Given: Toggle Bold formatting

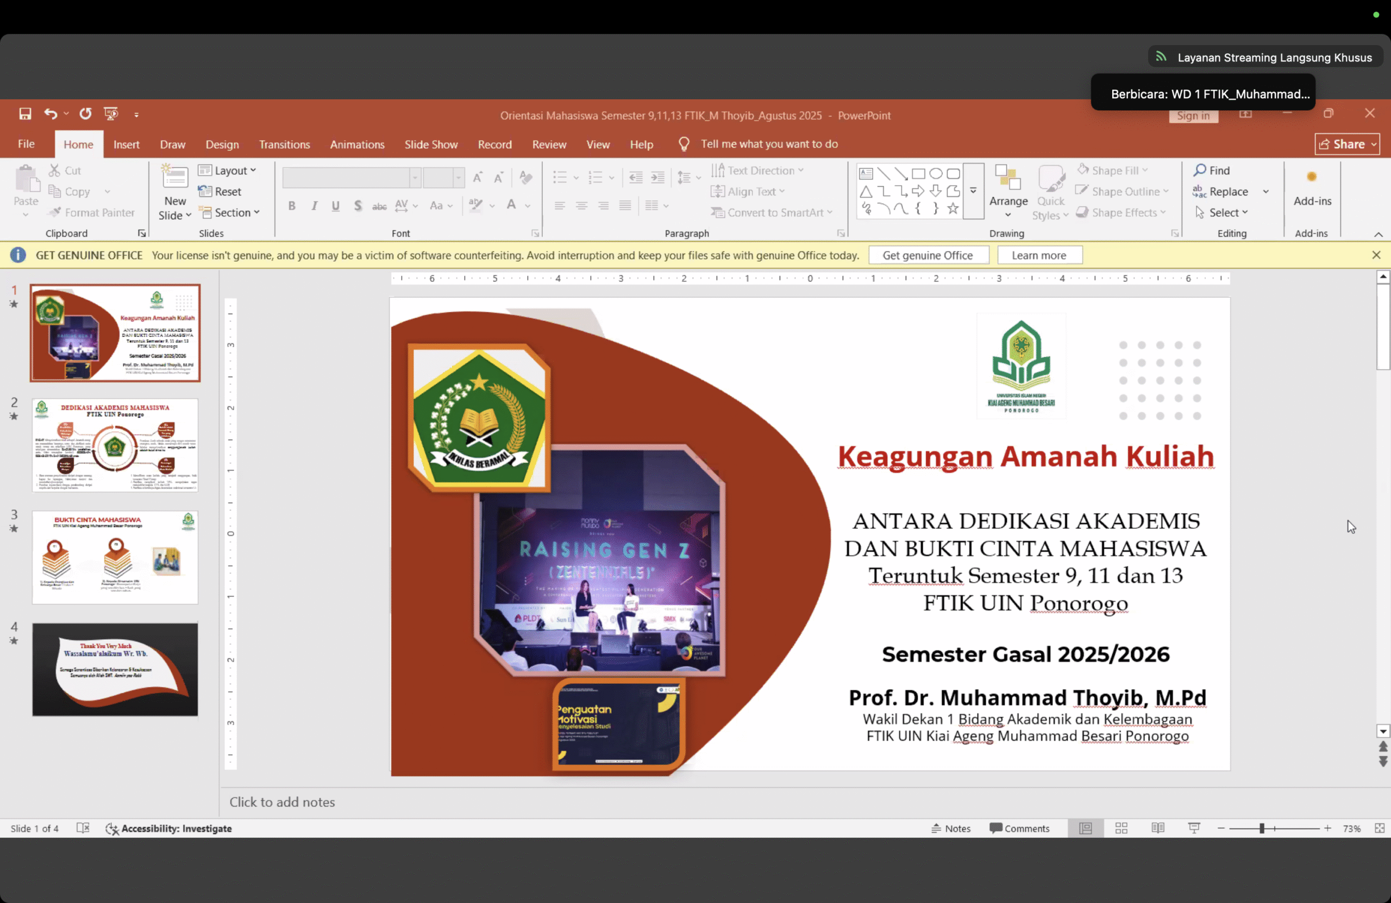Looking at the screenshot, I should [x=292, y=206].
